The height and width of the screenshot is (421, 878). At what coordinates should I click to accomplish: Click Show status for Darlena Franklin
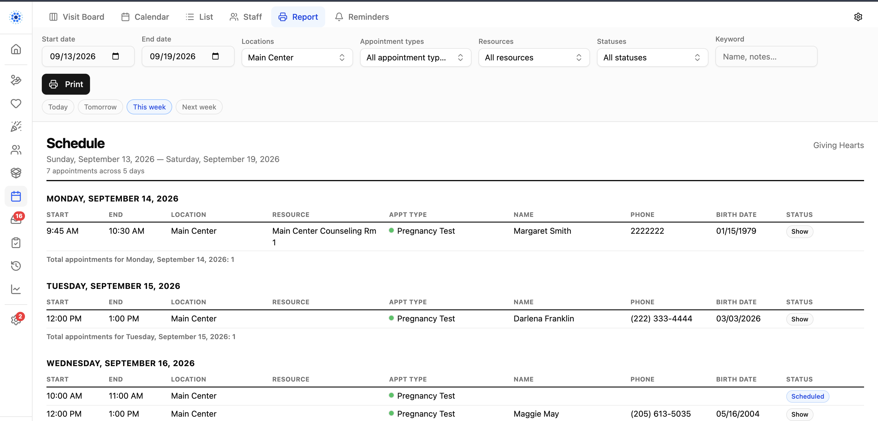799,319
